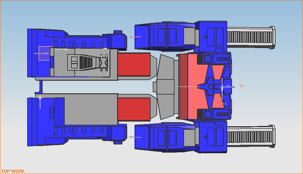Pick the upper white ribbed smokestack
The image size is (303, 174).
(x=250, y=37)
